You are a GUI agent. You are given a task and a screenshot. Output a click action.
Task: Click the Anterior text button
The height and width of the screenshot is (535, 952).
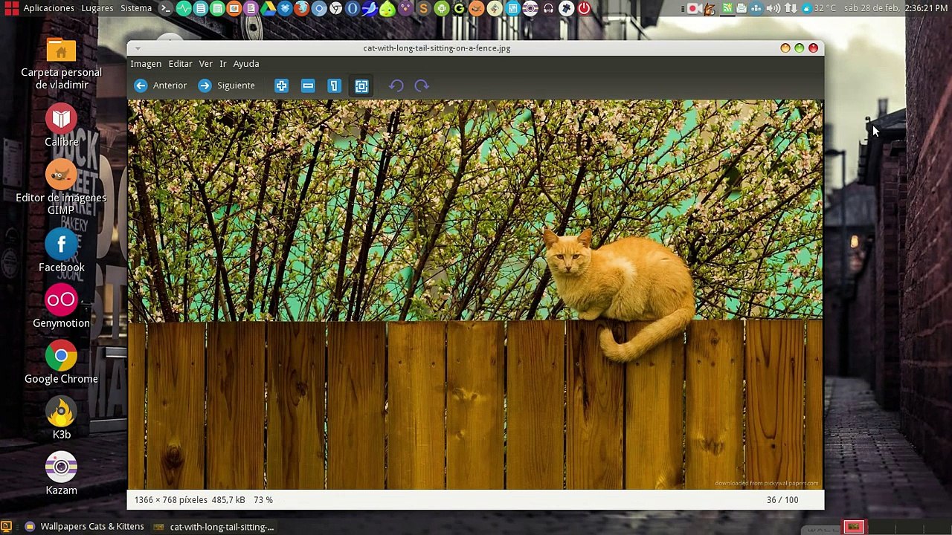[x=170, y=85]
